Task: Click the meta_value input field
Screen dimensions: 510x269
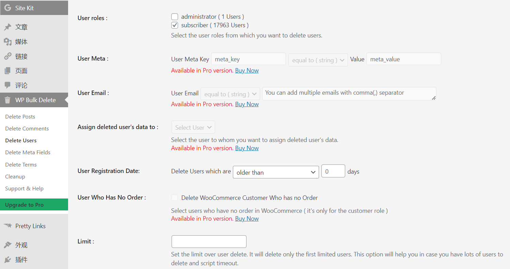Action: click(404, 59)
